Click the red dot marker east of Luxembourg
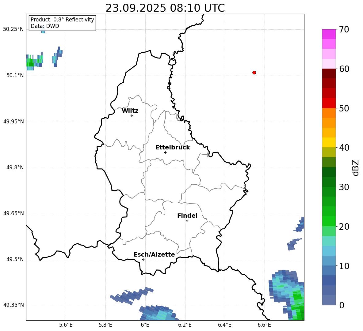The image size is (363, 331). pos(254,73)
